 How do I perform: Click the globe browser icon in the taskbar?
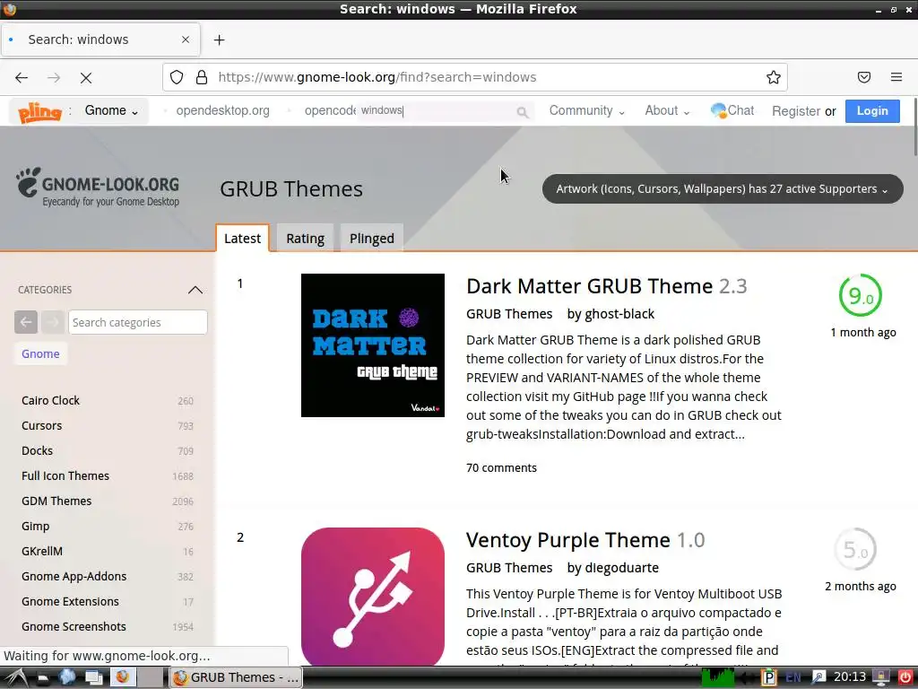66,677
